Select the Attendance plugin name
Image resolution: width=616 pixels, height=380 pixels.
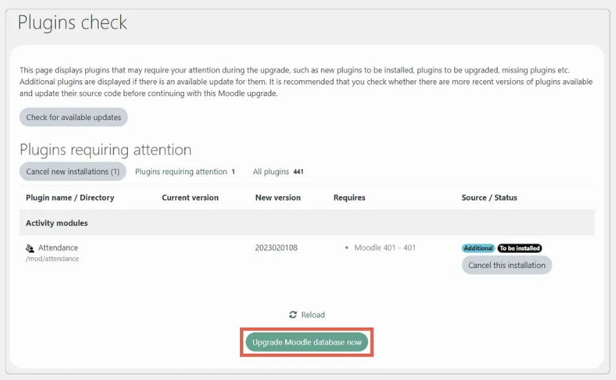(x=58, y=248)
